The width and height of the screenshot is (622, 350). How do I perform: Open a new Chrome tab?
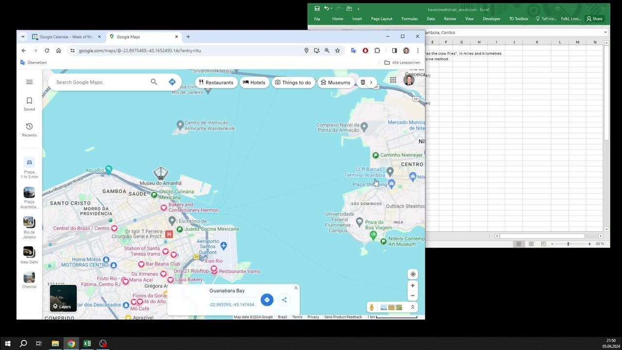pos(188,37)
